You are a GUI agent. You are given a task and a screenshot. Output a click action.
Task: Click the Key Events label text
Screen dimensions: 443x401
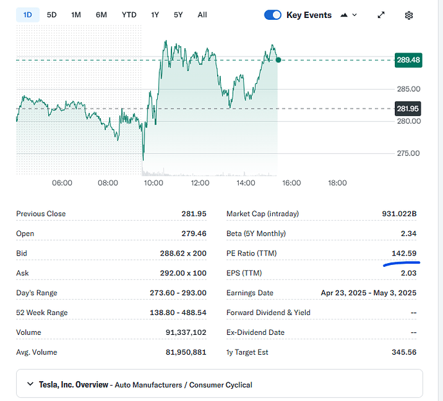click(309, 15)
